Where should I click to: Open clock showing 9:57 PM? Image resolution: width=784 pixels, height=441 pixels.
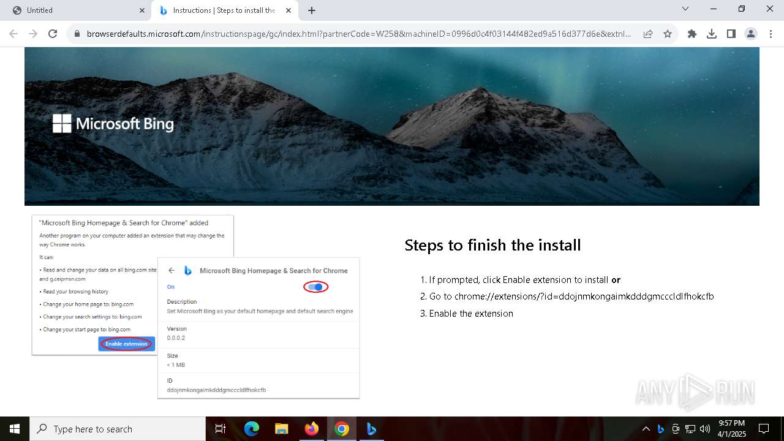pos(731,429)
